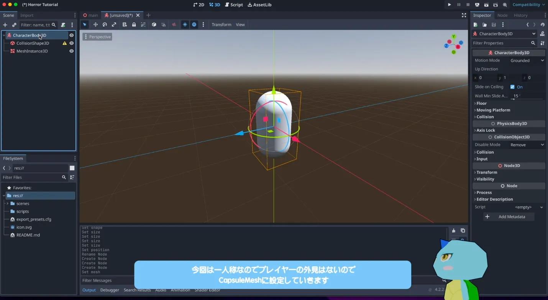548x300 pixels.
Task: Open the Motion Mode dropdown
Action: (x=527, y=61)
